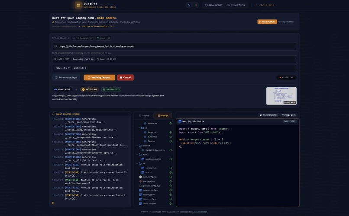
Task: Switch to dark mode moon icon
Action: tap(189, 5)
